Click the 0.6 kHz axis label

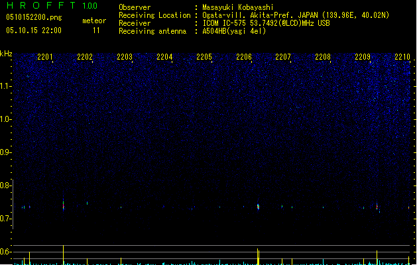pos(5,252)
